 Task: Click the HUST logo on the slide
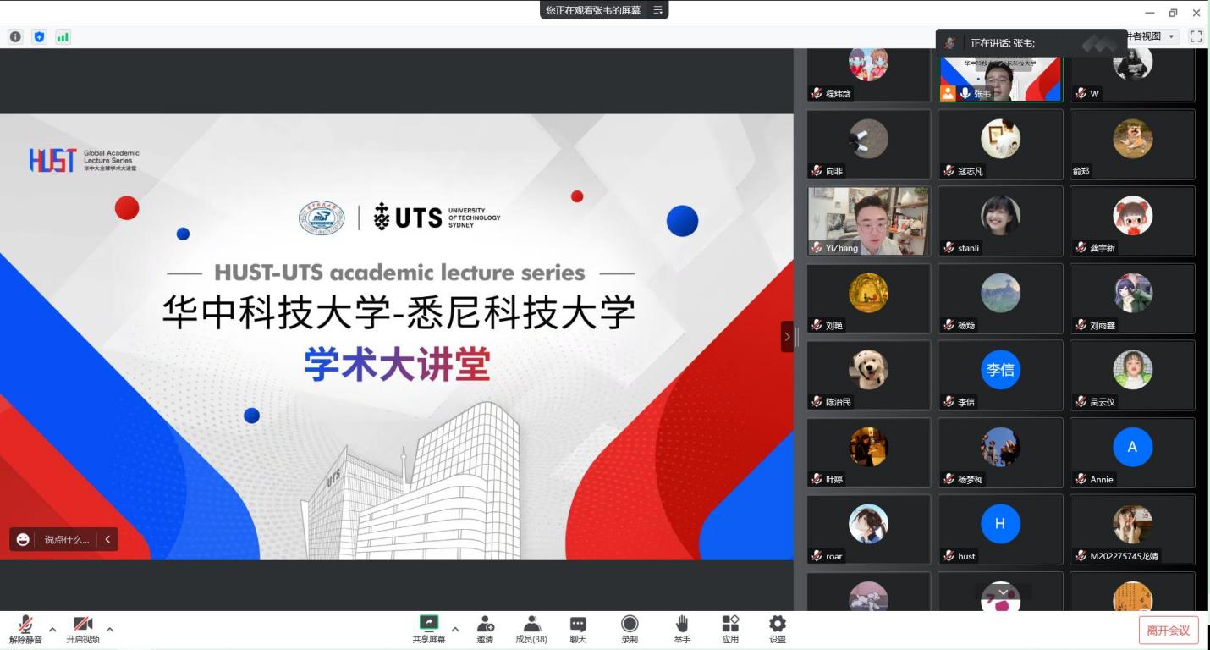52,160
